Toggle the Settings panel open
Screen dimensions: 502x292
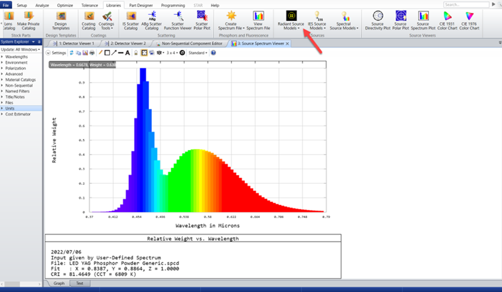pos(56,53)
